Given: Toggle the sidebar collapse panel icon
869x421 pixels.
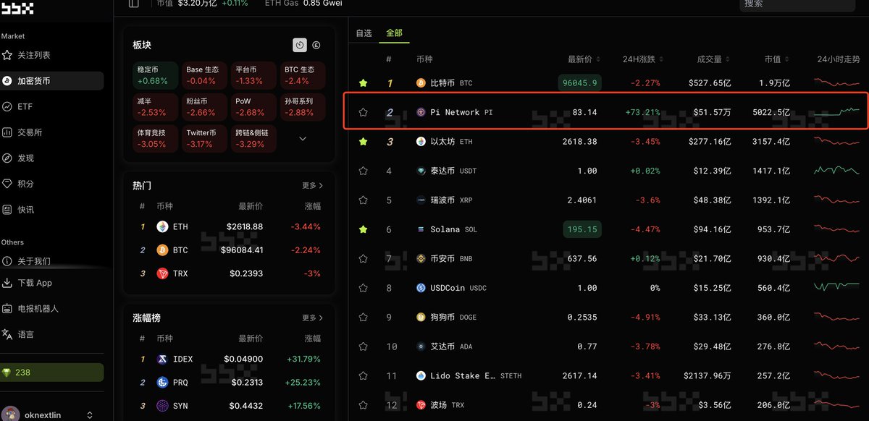Looking at the screenshot, I should [x=133, y=4].
